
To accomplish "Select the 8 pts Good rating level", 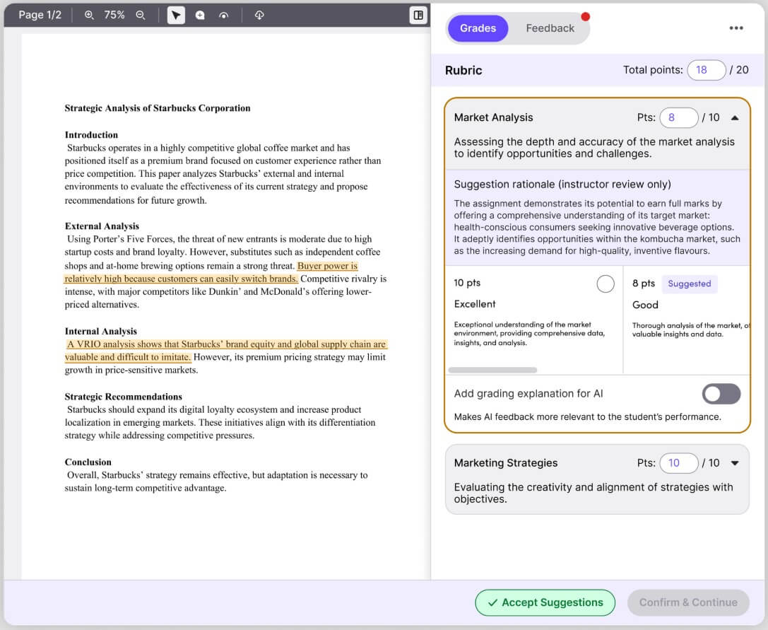I will coord(686,319).
